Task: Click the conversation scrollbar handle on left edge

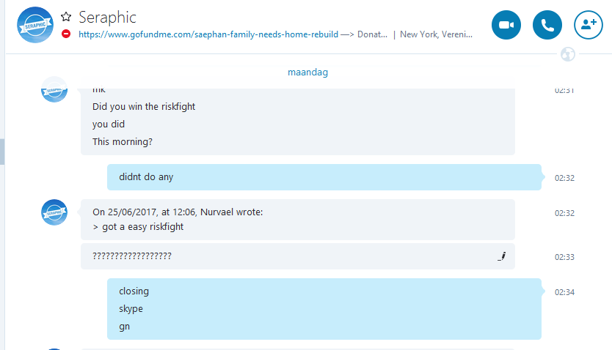Action: pyautogui.click(x=2, y=152)
